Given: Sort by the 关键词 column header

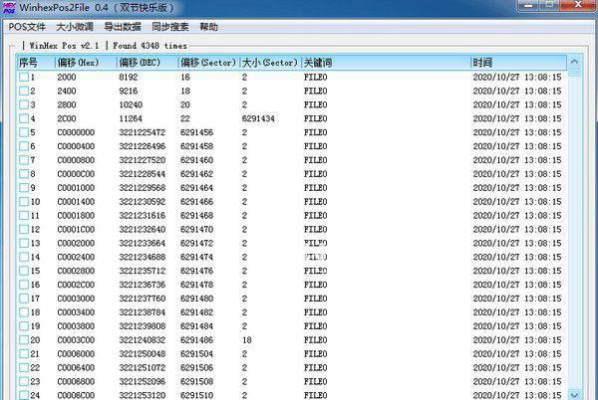Looking at the screenshot, I should (387, 63).
